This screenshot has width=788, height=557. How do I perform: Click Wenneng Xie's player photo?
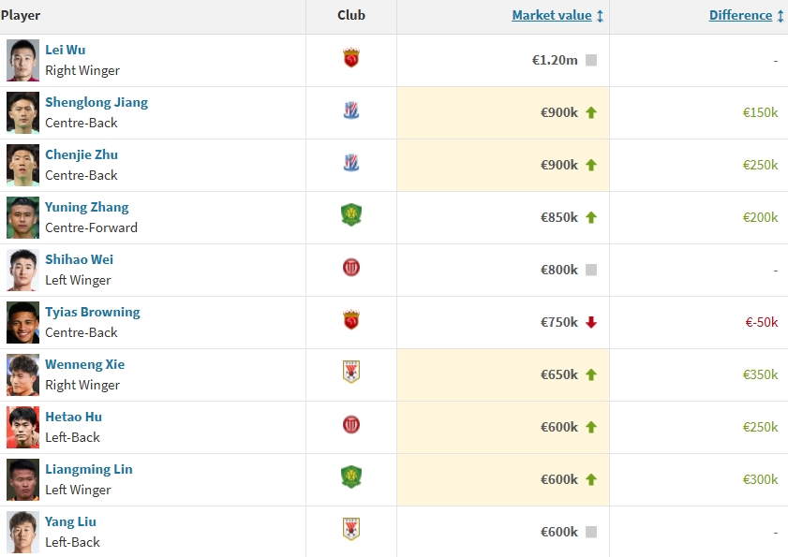[x=22, y=374]
